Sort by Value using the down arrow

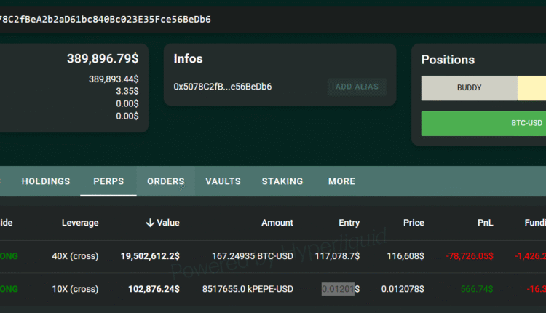point(151,223)
